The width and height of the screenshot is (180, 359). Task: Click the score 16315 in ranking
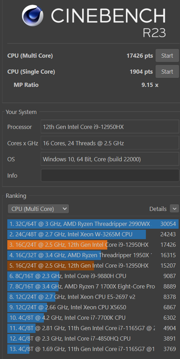click(x=168, y=255)
